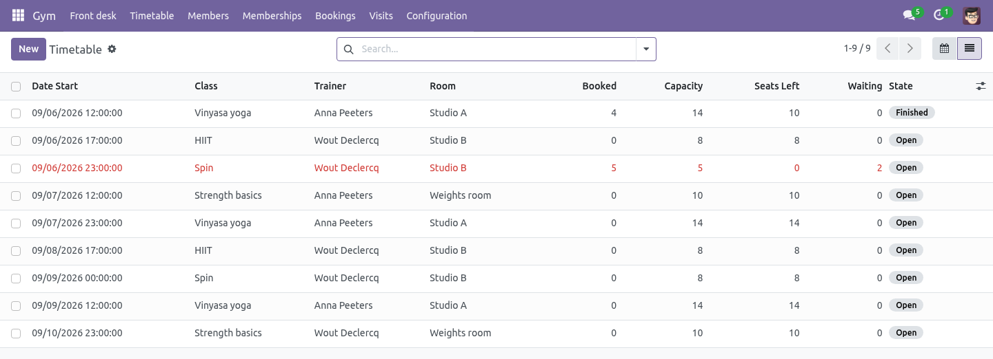The image size is (993, 359).
Task: Switch to calendar view
Action: [x=945, y=49]
